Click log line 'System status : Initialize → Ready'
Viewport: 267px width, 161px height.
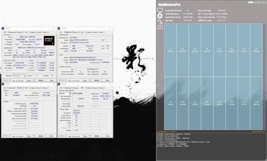[x=173, y=146]
